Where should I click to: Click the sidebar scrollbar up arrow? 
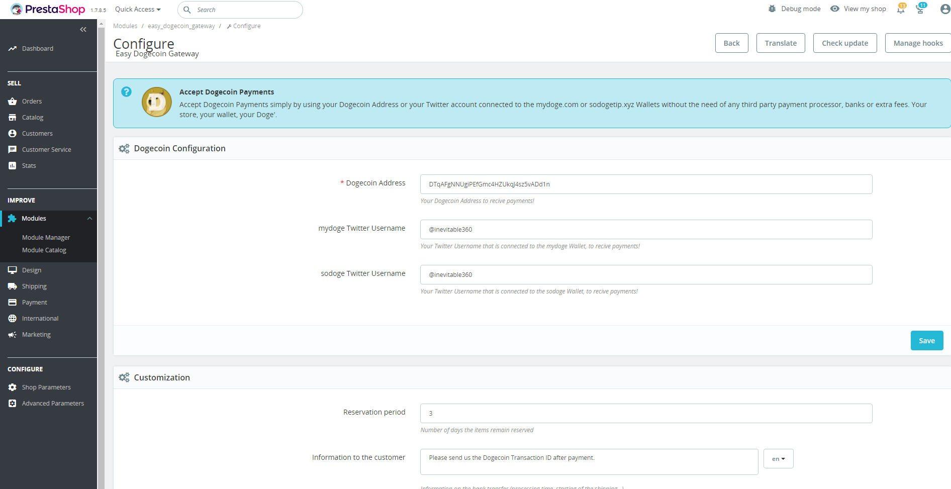pyautogui.click(x=102, y=24)
